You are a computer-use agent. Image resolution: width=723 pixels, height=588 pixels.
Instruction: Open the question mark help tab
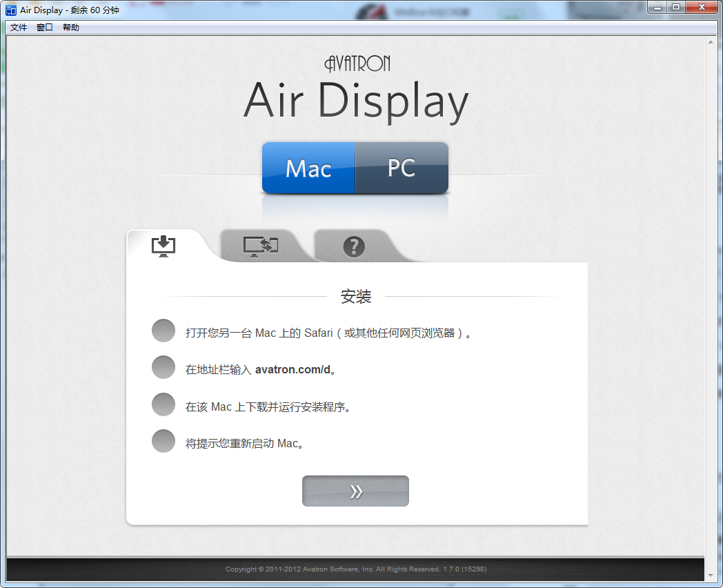[354, 246]
